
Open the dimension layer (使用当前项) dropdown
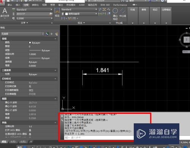click(96, 14)
